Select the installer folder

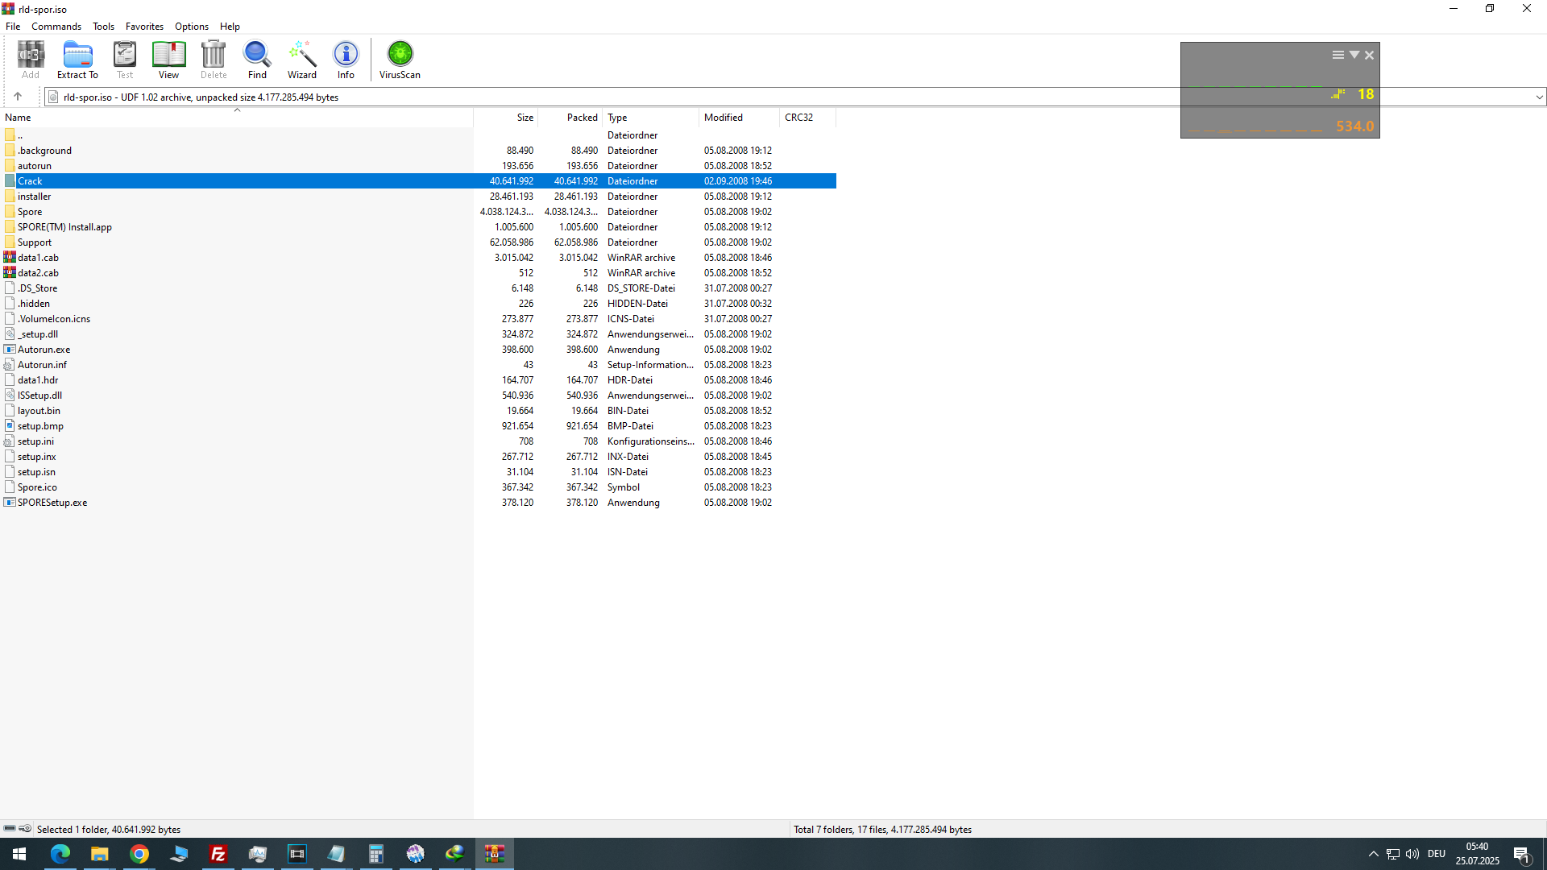tap(418, 196)
